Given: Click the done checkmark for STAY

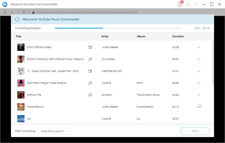Looking at the screenshot, I should pyautogui.click(x=199, y=47).
